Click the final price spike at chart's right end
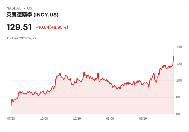 coord(173,60)
